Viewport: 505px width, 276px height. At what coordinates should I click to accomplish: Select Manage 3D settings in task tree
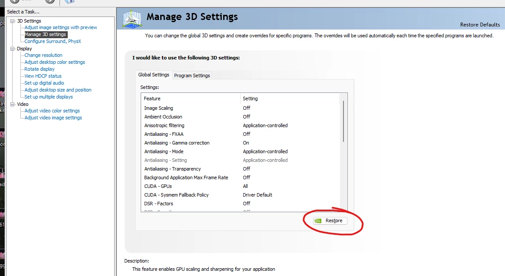point(46,34)
